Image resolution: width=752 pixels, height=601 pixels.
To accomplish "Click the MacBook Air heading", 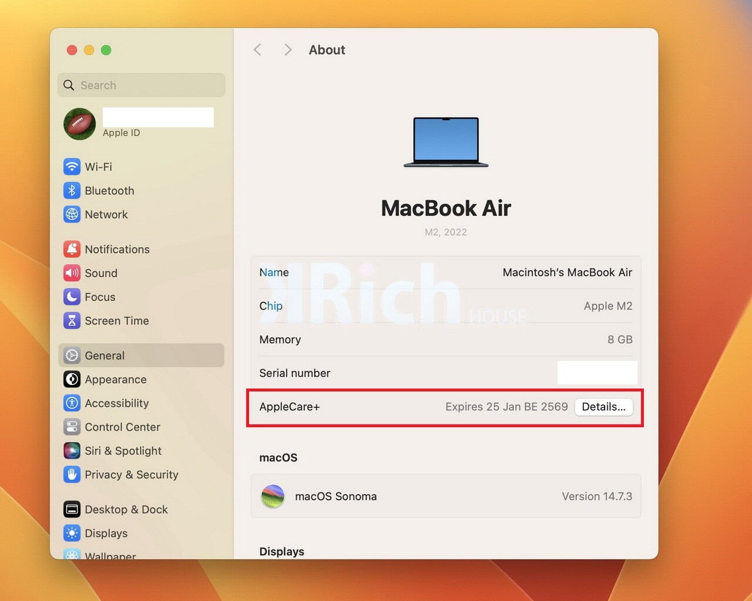I will click(x=446, y=208).
